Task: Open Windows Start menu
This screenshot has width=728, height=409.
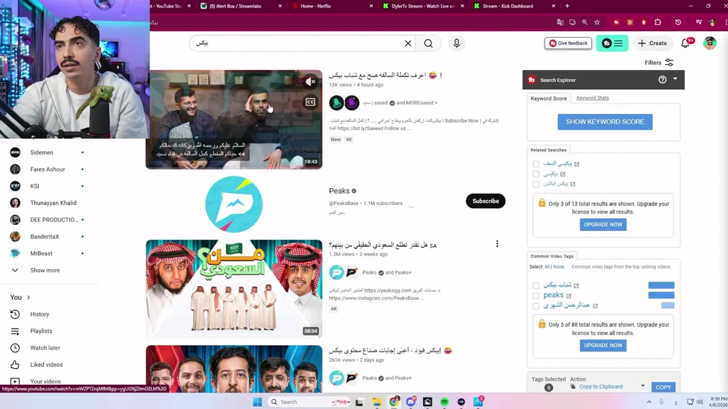Action: 257,402
